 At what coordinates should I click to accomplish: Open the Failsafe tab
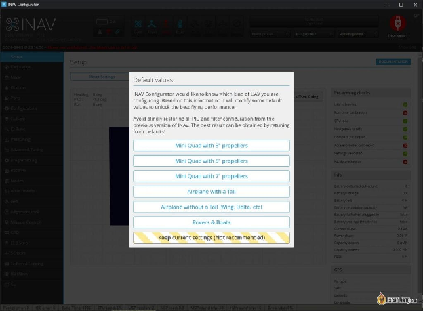click(32, 119)
